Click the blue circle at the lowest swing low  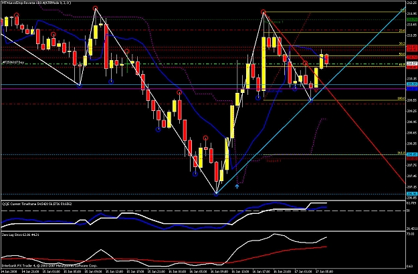(x=216, y=194)
